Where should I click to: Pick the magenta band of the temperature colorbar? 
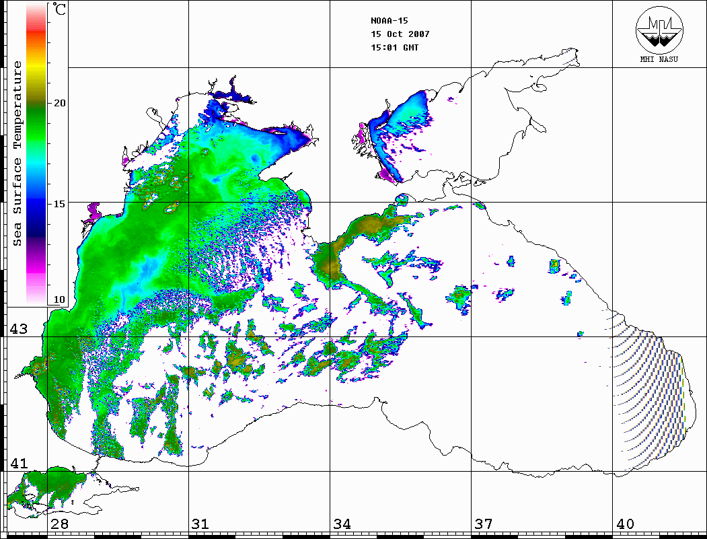point(36,271)
